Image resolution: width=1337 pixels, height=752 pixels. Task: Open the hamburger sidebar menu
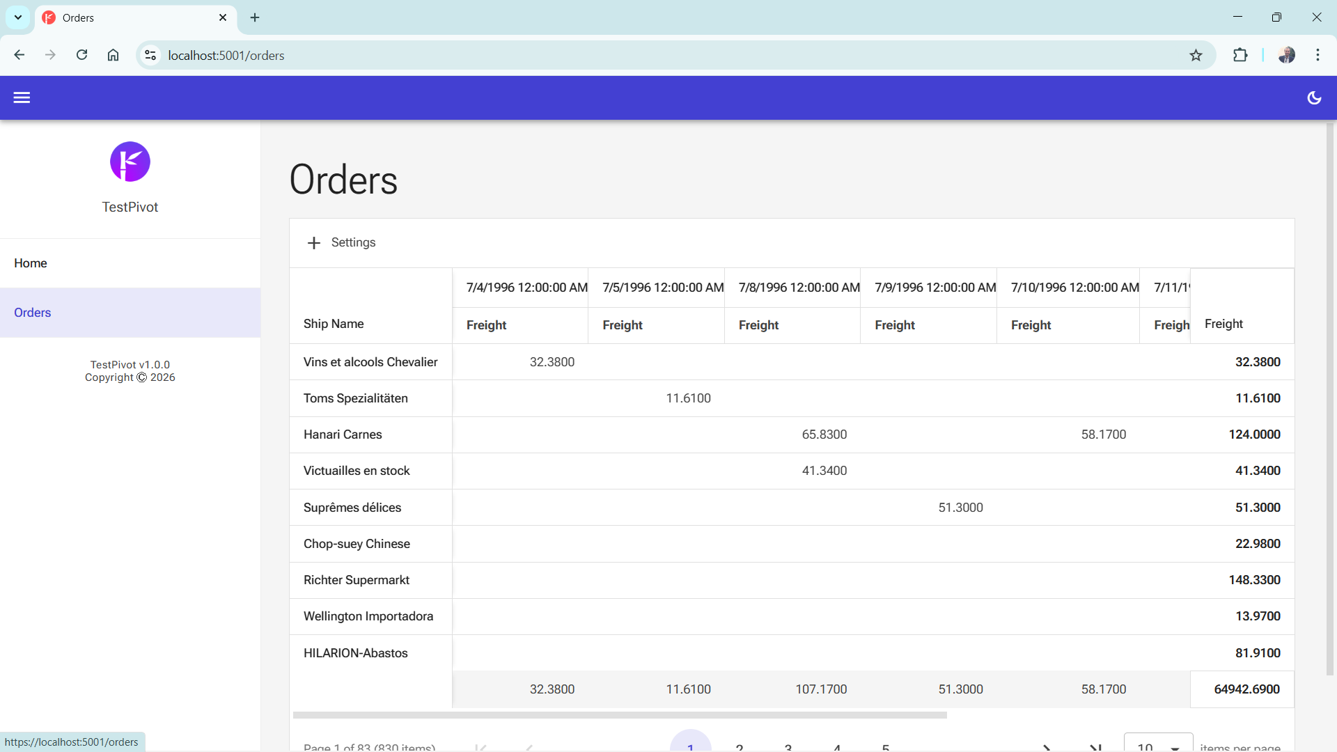click(22, 97)
